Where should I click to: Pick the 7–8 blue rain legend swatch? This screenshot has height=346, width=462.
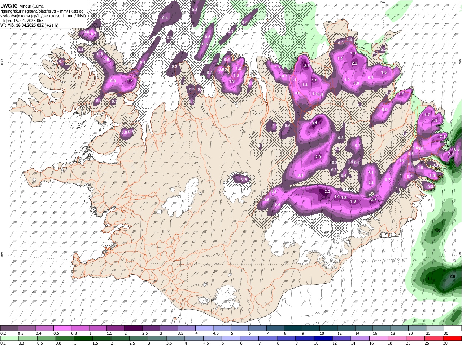[268, 338]
